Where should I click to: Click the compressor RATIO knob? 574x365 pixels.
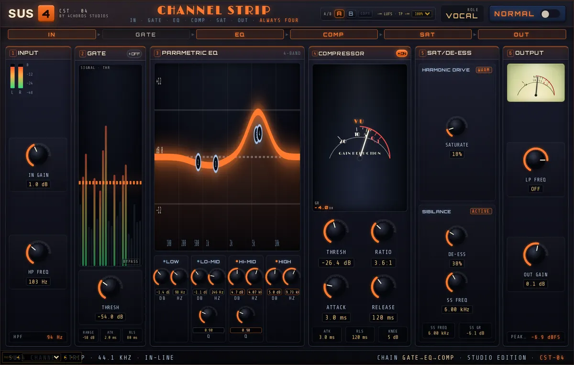pyautogui.click(x=383, y=232)
